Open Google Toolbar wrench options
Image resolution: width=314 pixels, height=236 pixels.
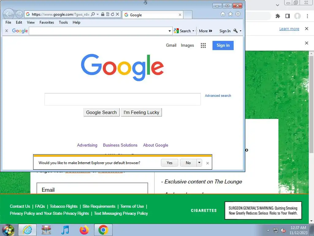235,31
